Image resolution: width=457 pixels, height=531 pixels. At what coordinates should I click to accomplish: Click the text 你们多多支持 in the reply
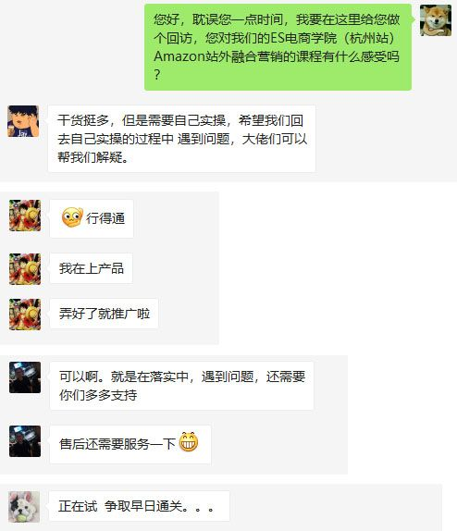[98, 395]
